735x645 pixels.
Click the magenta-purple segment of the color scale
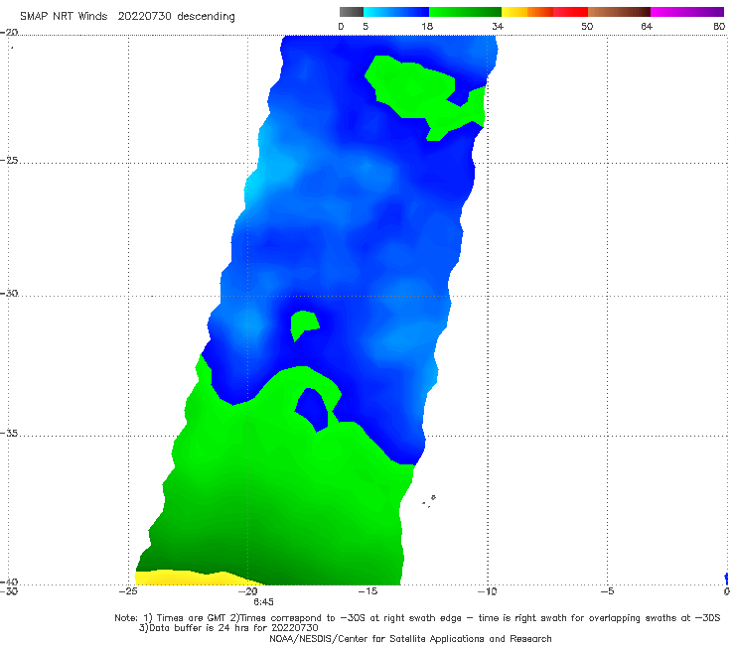click(687, 12)
